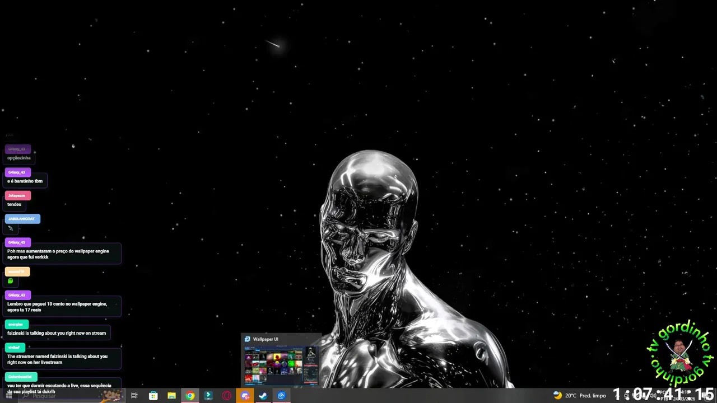717x403 pixels.
Task: Click the 20°C Pred. limpo weather widget
Action: pyautogui.click(x=579, y=396)
